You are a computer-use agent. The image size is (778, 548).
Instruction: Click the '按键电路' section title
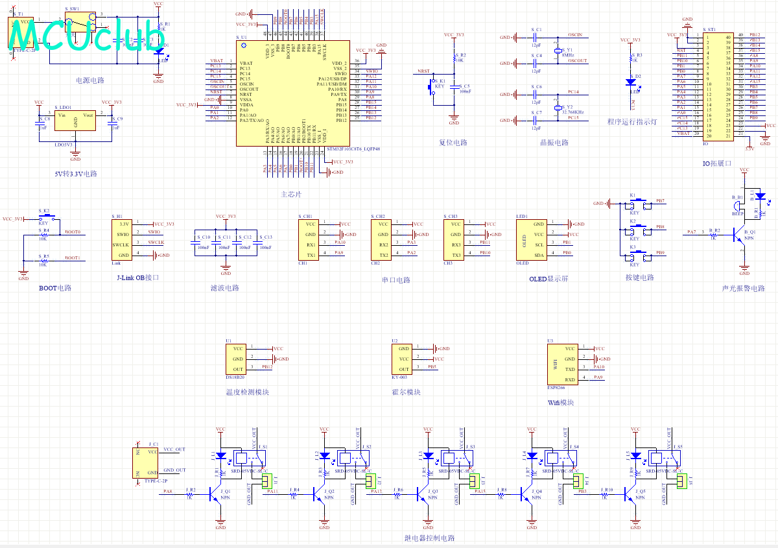pyautogui.click(x=640, y=278)
